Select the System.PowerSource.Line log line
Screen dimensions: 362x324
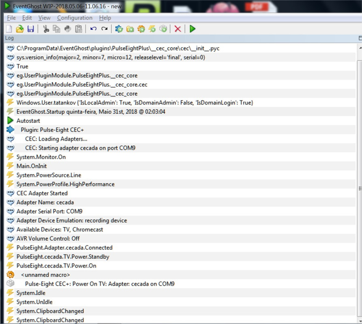tap(181, 175)
